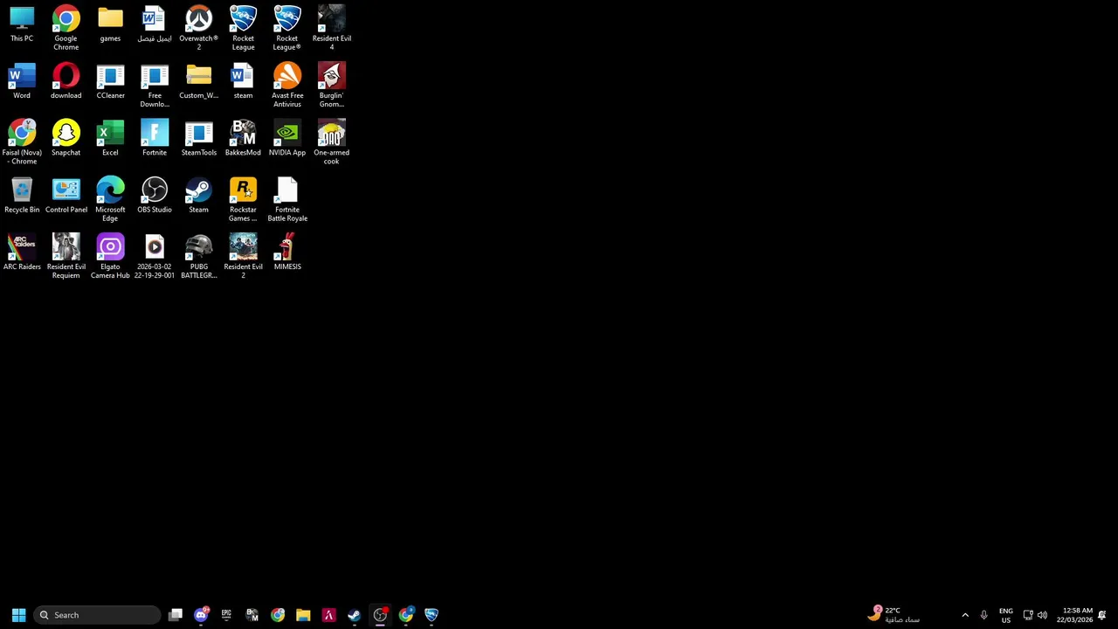Open the NVIDIA App desktop shortcut
The width and height of the screenshot is (1118, 629).
[286, 139]
